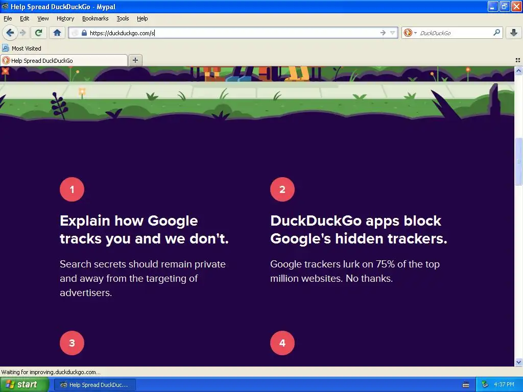The height and width of the screenshot is (392, 523).
Task: Open a new tab with the plus button
Action: [135, 60]
